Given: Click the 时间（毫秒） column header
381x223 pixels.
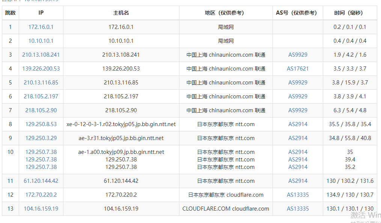Looking at the screenshot, I should click(x=350, y=13).
